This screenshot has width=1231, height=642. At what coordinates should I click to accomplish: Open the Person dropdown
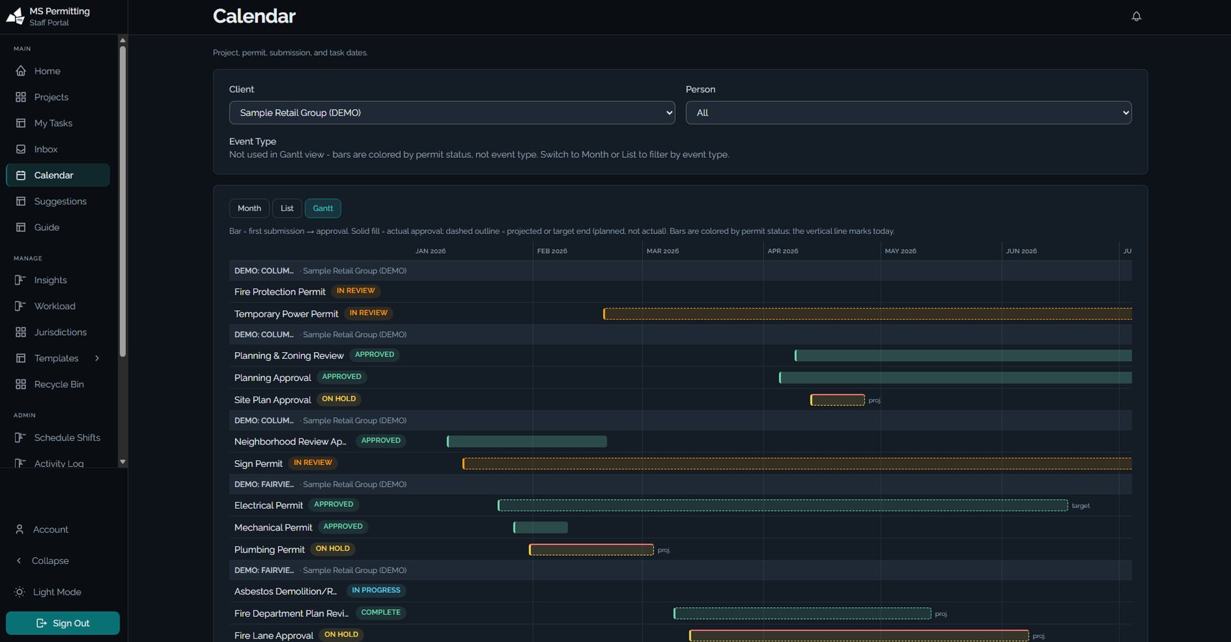click(908, 113)
